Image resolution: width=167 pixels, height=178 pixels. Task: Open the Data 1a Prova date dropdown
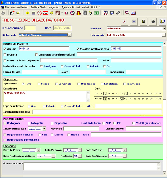38,150
